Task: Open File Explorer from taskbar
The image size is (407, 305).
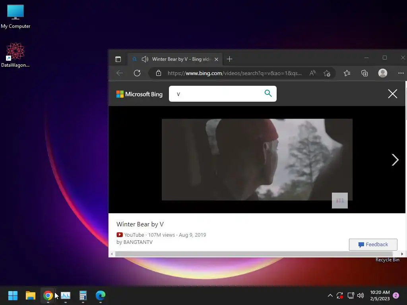Action: click(30, 295)
